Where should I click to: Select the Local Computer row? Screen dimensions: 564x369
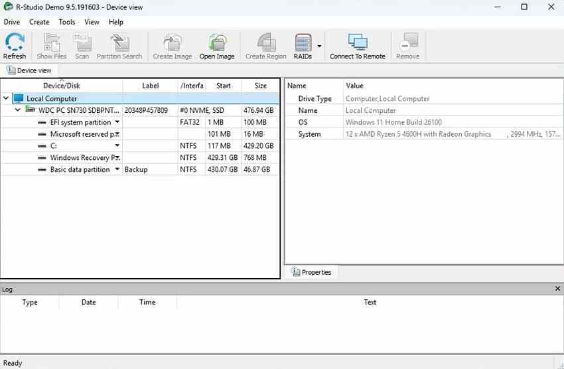[140, 98]
